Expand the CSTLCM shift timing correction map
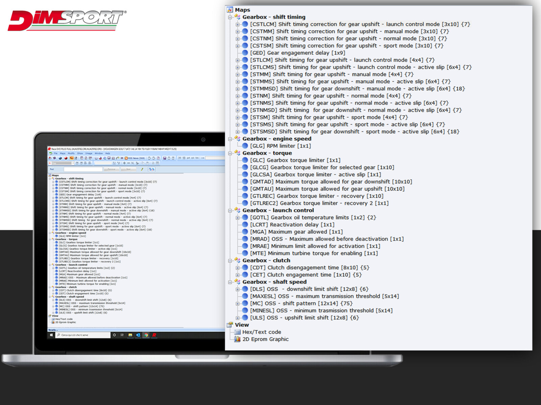The width and height of the screenshot is (541, 405). (238, 24)
